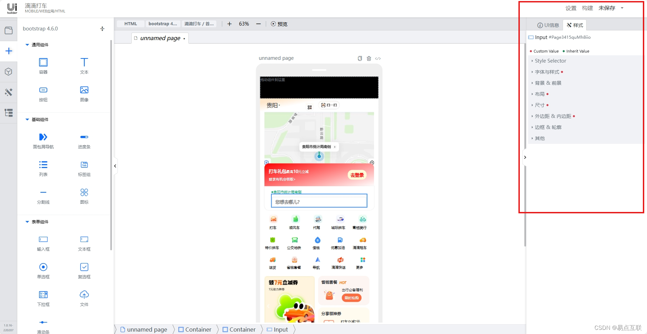The height and width of the screenshot is (334, 647).
Task: Collapse the 通用组件 section
Action: [27, 45]
